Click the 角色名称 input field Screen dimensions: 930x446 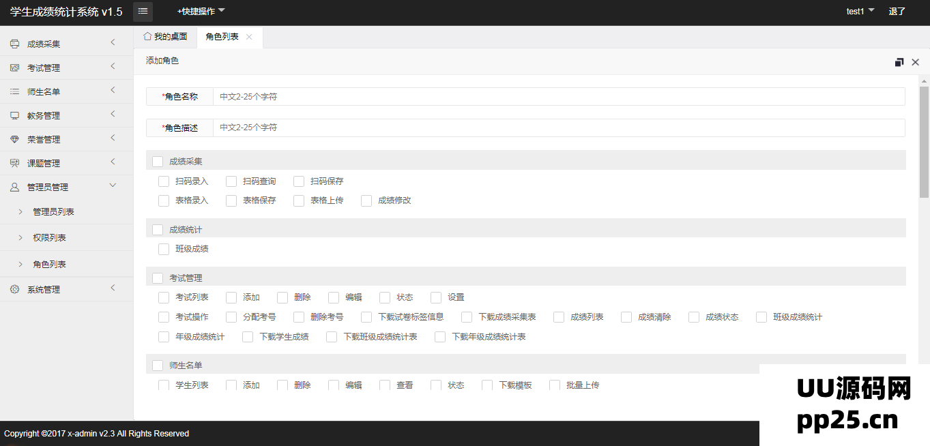[x=558, y=97]
